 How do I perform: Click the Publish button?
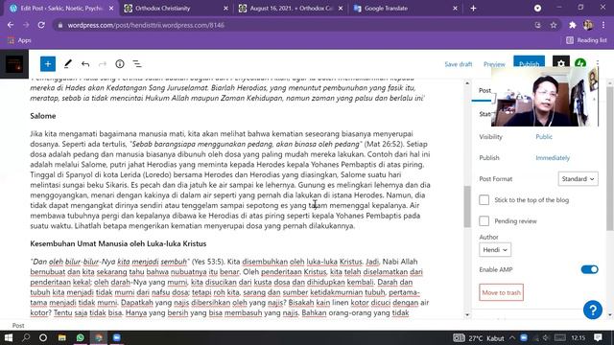tap(529, 63)
